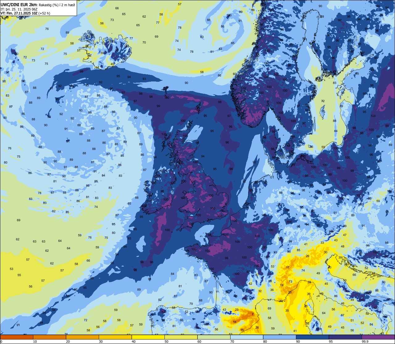Click the legend tick label '80'
This screenshot has height=344, width=395.
265,342
